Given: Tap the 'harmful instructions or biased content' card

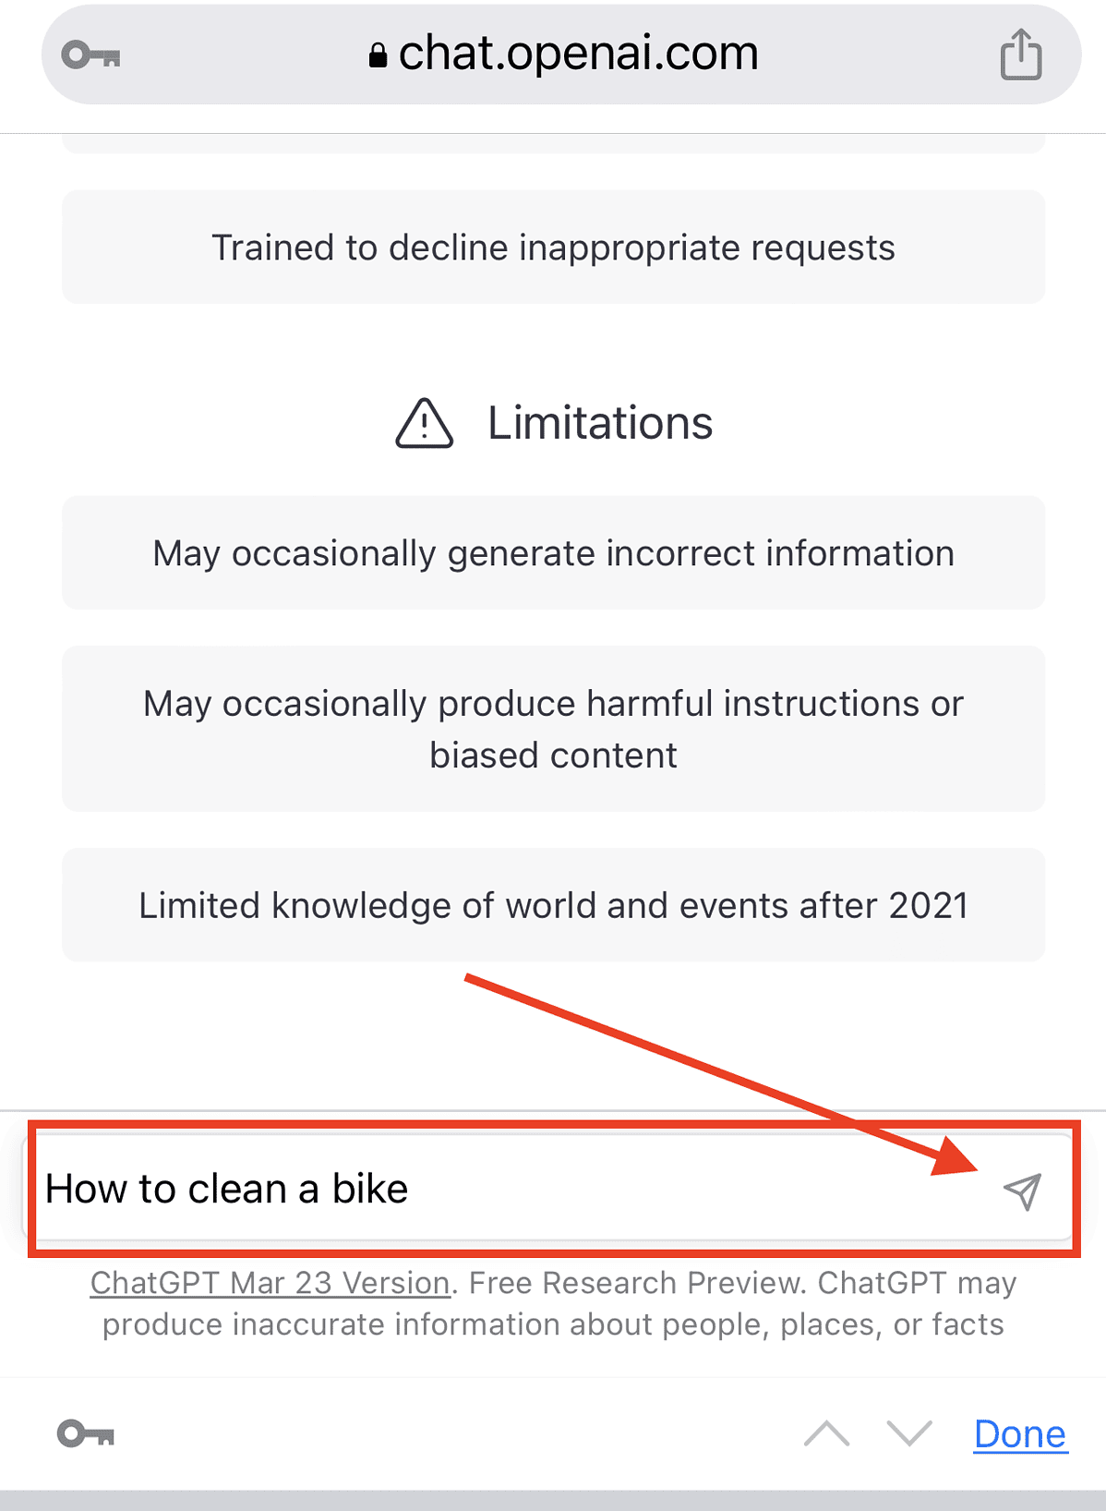Looking at the screenshot, I should tap(553, 729).
